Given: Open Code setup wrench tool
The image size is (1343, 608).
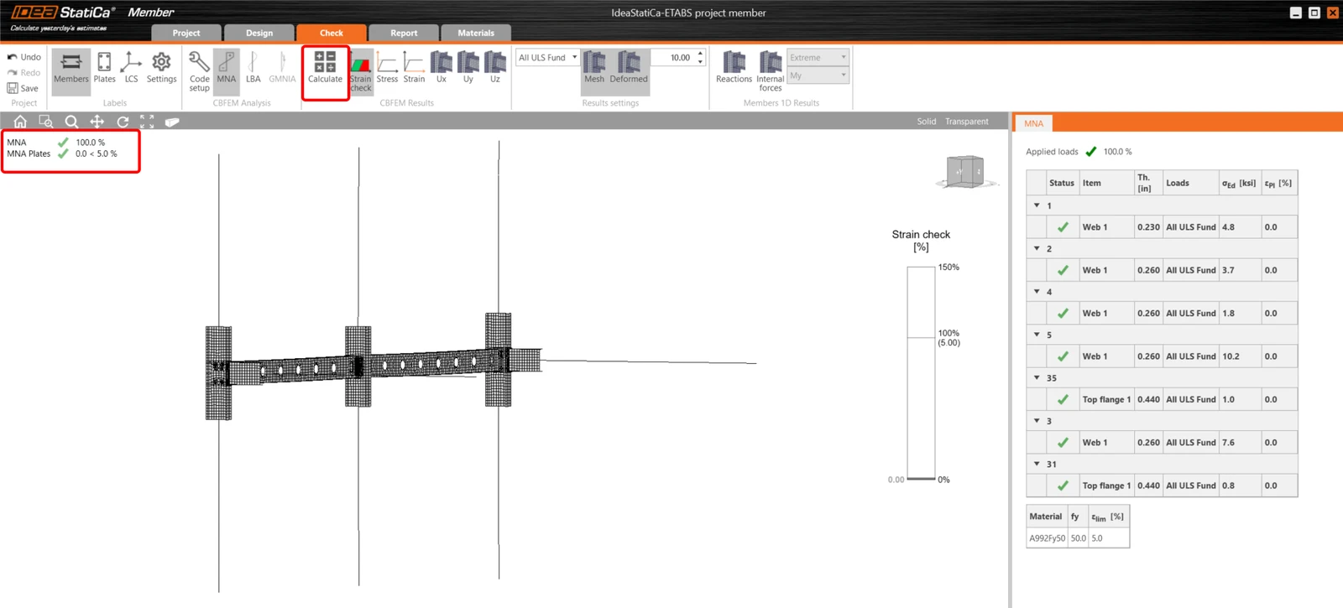Looking at the screenshot, I should pyautogui.click(x=199, y=71).
